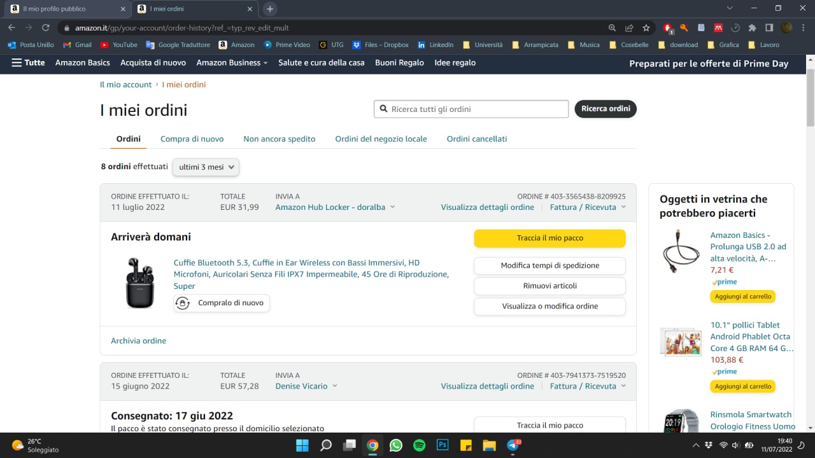Viewport: 815px width, 458px height.
Task: Expand Fattura / Ricevuta for first order
Action: point(587,207)
